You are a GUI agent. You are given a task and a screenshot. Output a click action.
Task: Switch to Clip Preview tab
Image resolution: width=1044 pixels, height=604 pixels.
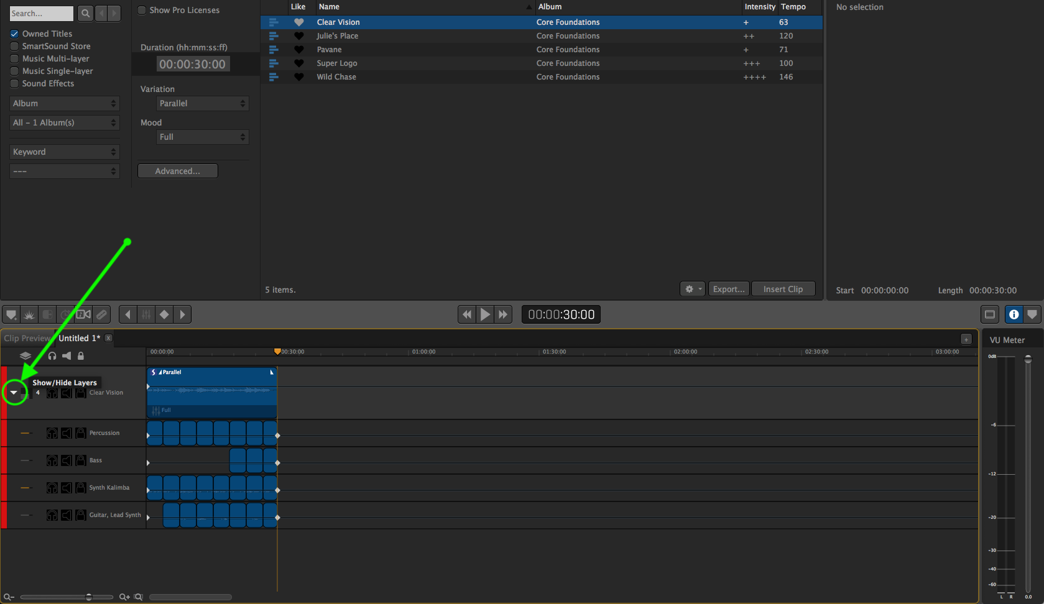pyautogui.click(x=26, y=338)
